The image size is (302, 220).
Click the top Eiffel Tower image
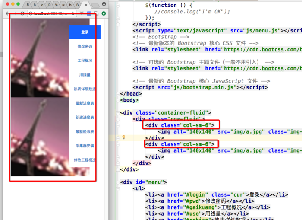[x=50, y=58]
